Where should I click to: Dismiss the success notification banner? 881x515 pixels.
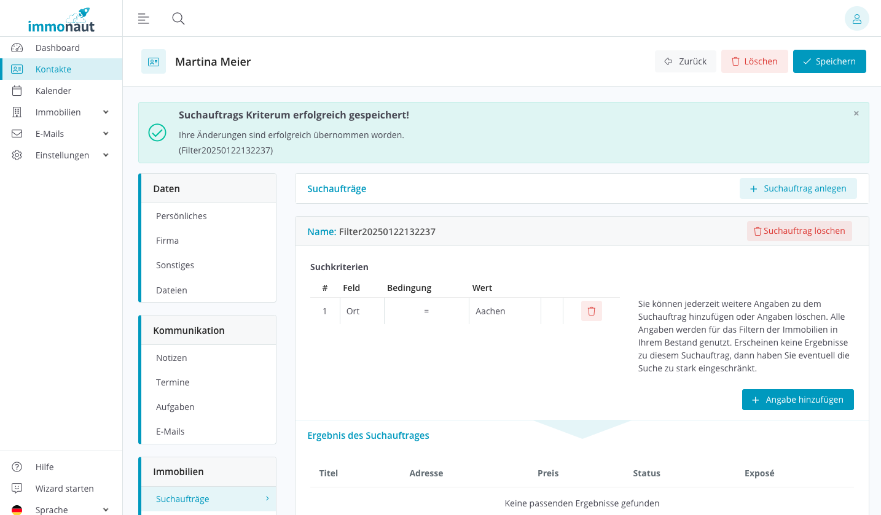856,114
